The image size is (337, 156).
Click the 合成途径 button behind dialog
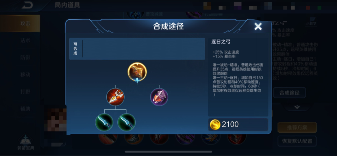pos(289,93)
